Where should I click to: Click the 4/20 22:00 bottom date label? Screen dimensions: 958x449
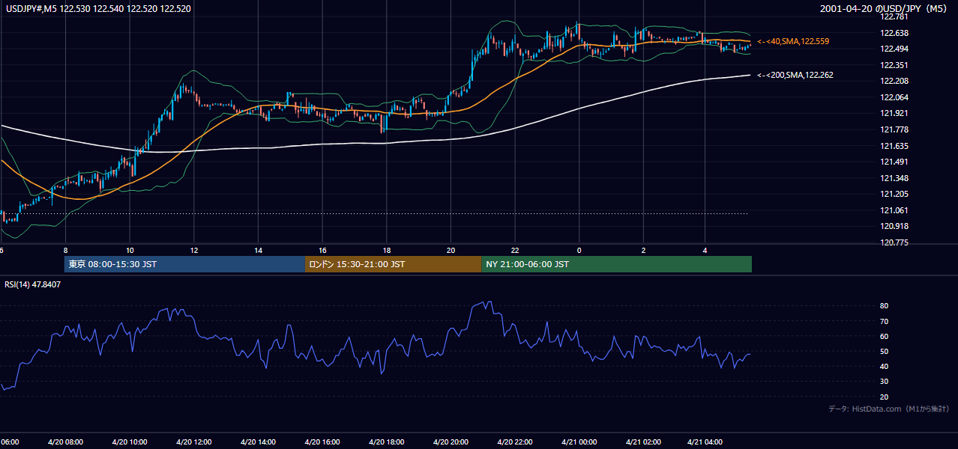(515, 442)
